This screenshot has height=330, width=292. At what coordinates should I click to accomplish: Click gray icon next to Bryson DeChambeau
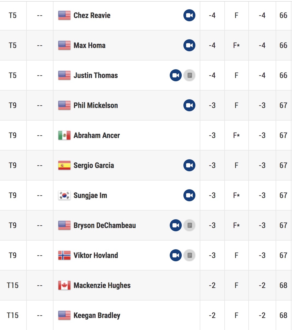pyautogui.click(x=189, y=225)
